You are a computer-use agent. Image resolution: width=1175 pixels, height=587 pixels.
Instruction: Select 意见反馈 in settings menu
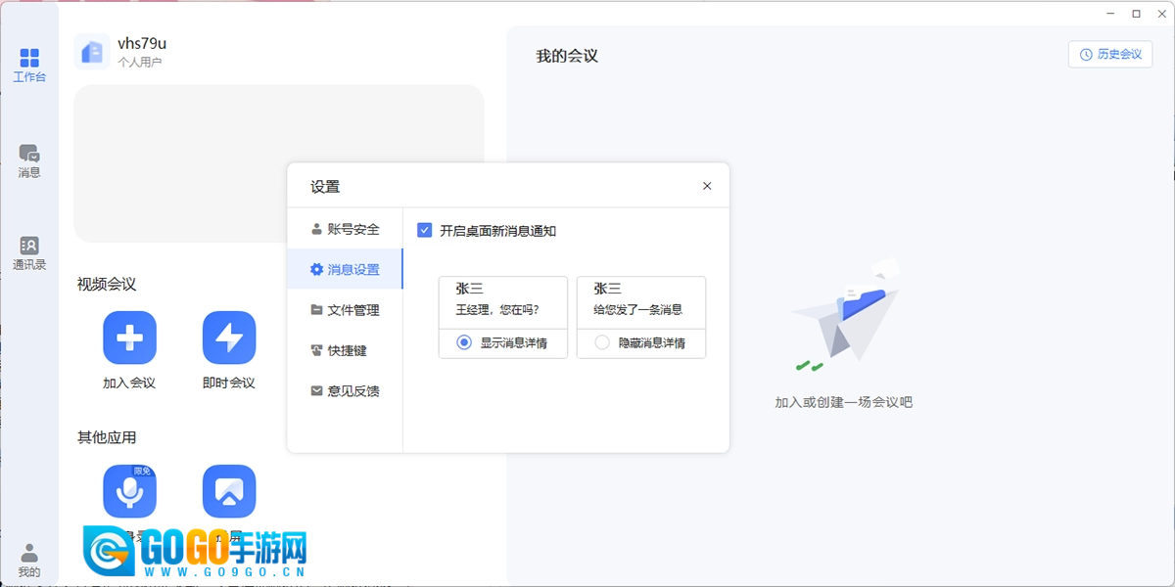[x=345, y=390]
